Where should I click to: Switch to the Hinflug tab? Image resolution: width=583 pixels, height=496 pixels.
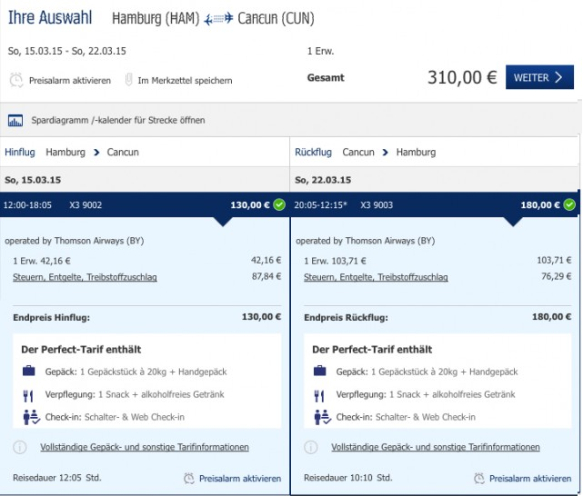(x=20, y=153)
